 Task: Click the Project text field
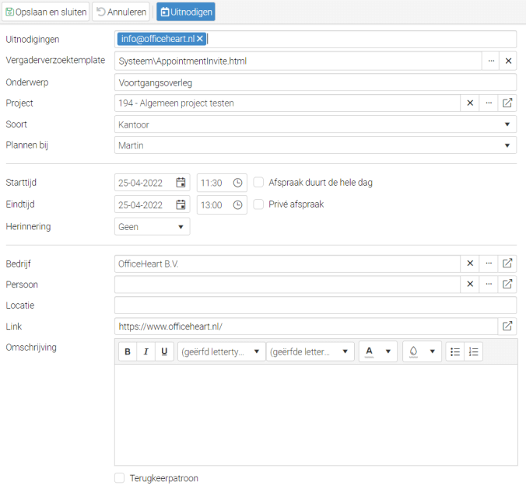(x=287, y=103)
